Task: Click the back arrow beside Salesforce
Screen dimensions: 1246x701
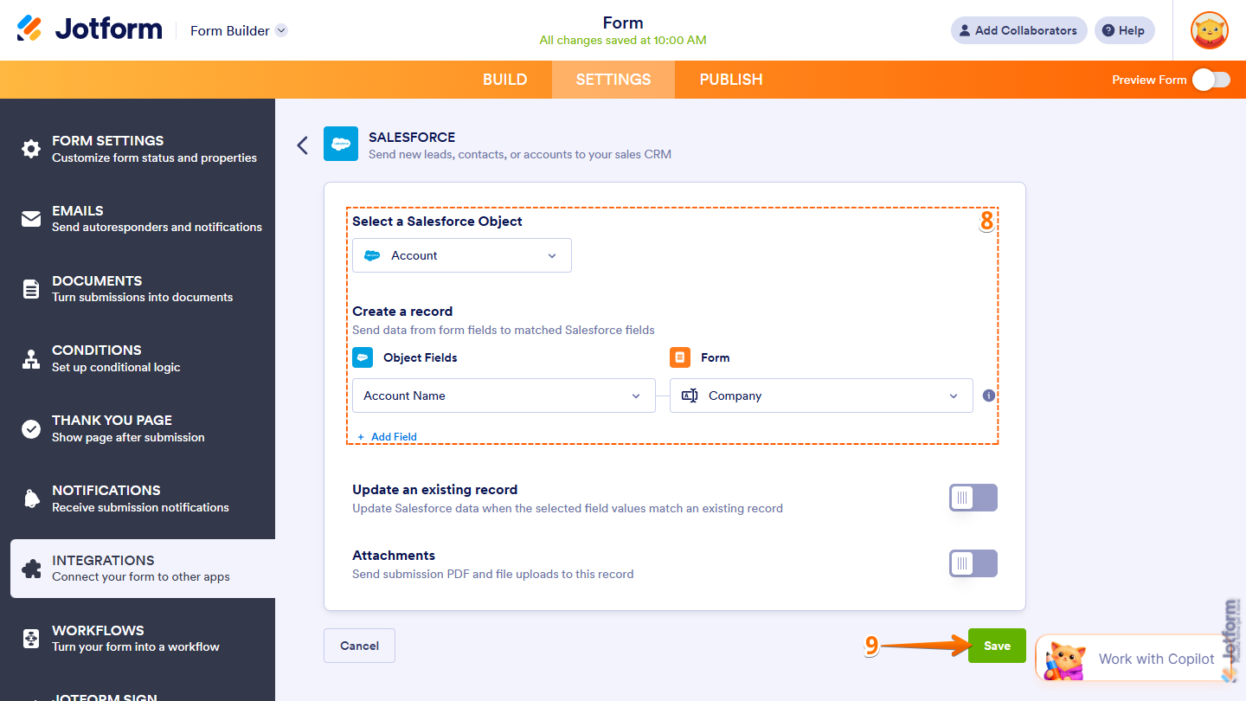Action: coord(302,145)
